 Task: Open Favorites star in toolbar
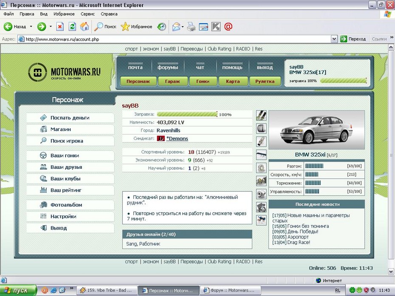click(x=136, y=27)
